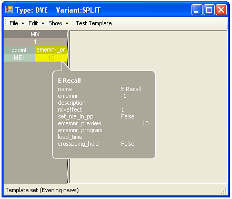Expand the Show dropdown arrow

pos(67,23)
